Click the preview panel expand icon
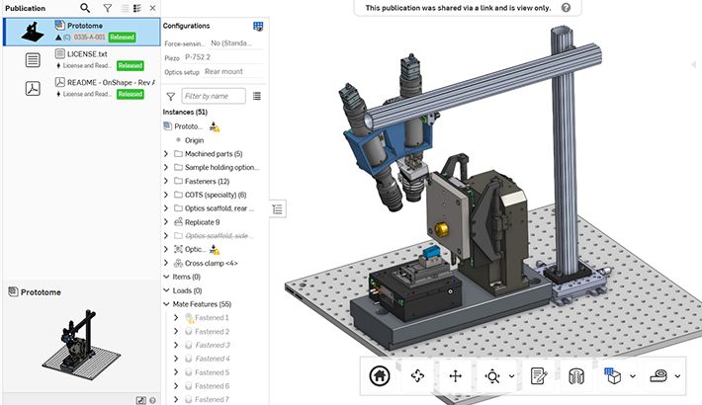The width and height of the screenshot is (702, 405). coord(141,400)
